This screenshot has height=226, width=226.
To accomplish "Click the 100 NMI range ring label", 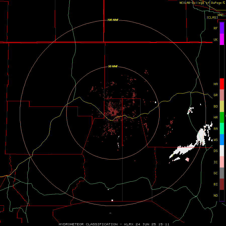I will 113,20.
